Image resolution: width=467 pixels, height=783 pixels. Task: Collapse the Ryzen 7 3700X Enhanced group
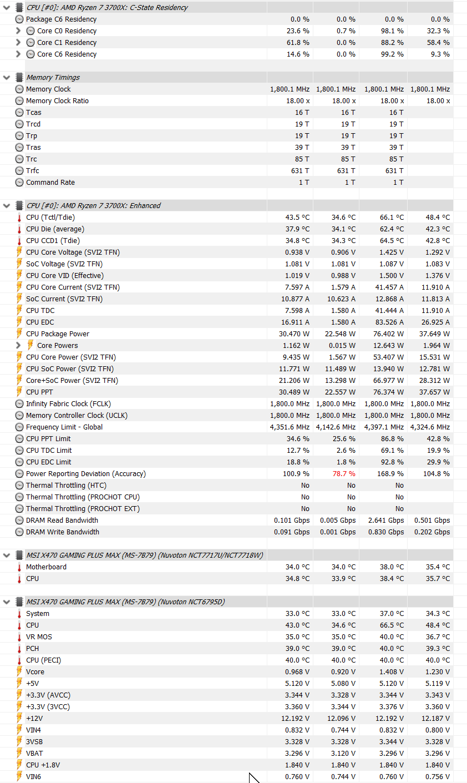pos(7,206)
